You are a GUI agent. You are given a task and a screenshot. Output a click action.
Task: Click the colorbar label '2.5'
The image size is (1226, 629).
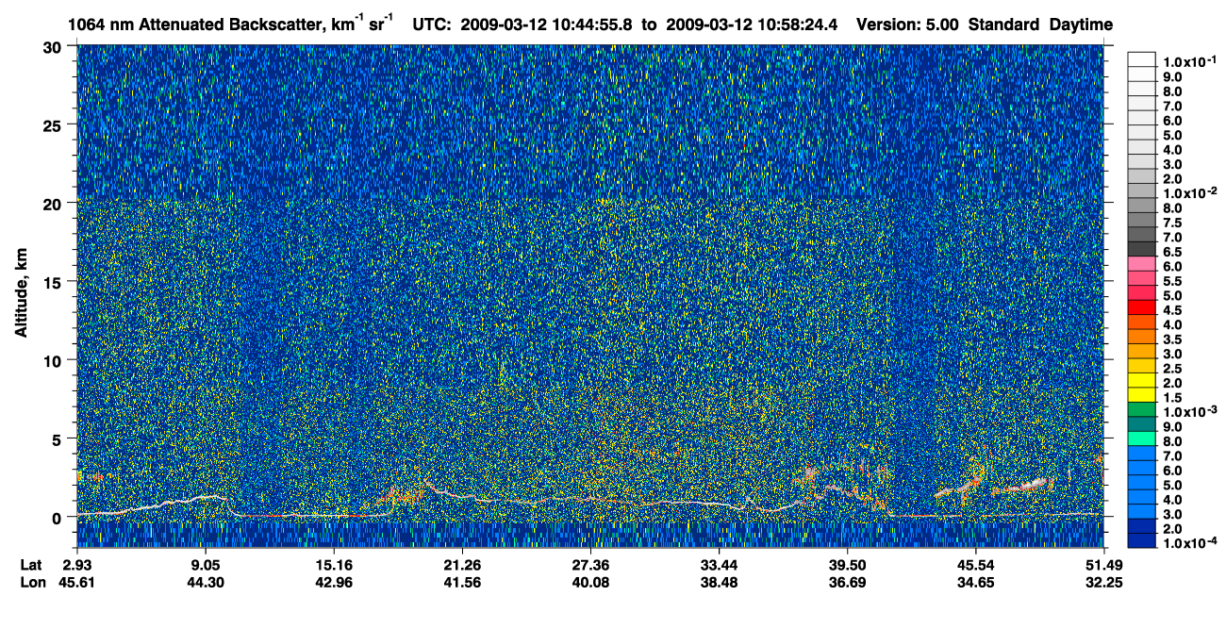pos(1172,369)
